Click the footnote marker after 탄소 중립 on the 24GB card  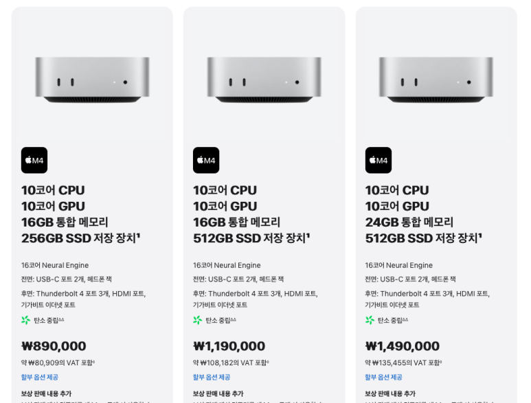point(405,319)
